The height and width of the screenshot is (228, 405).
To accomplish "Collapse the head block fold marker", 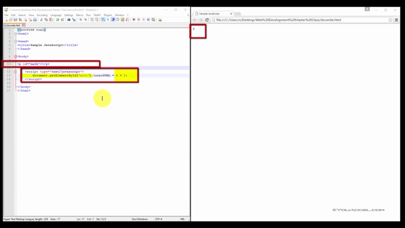I will (16, 41).
